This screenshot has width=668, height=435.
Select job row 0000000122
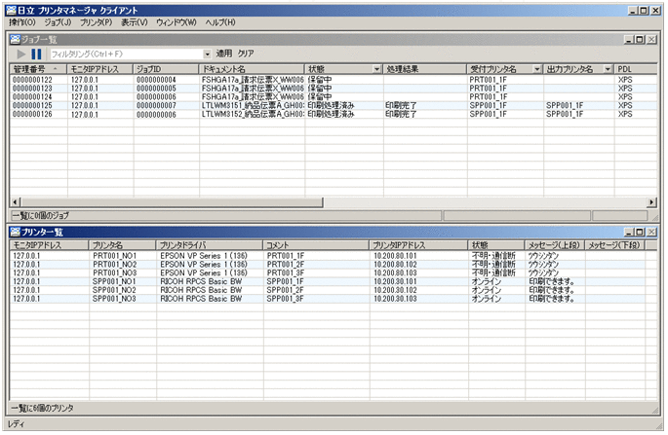tap(334, 80)
